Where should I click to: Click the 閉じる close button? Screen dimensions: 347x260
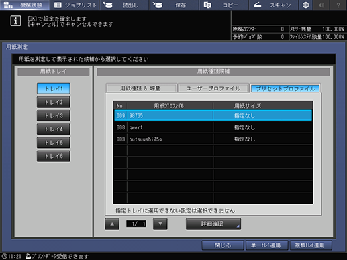pyautogui.click(x=223, y=245)
